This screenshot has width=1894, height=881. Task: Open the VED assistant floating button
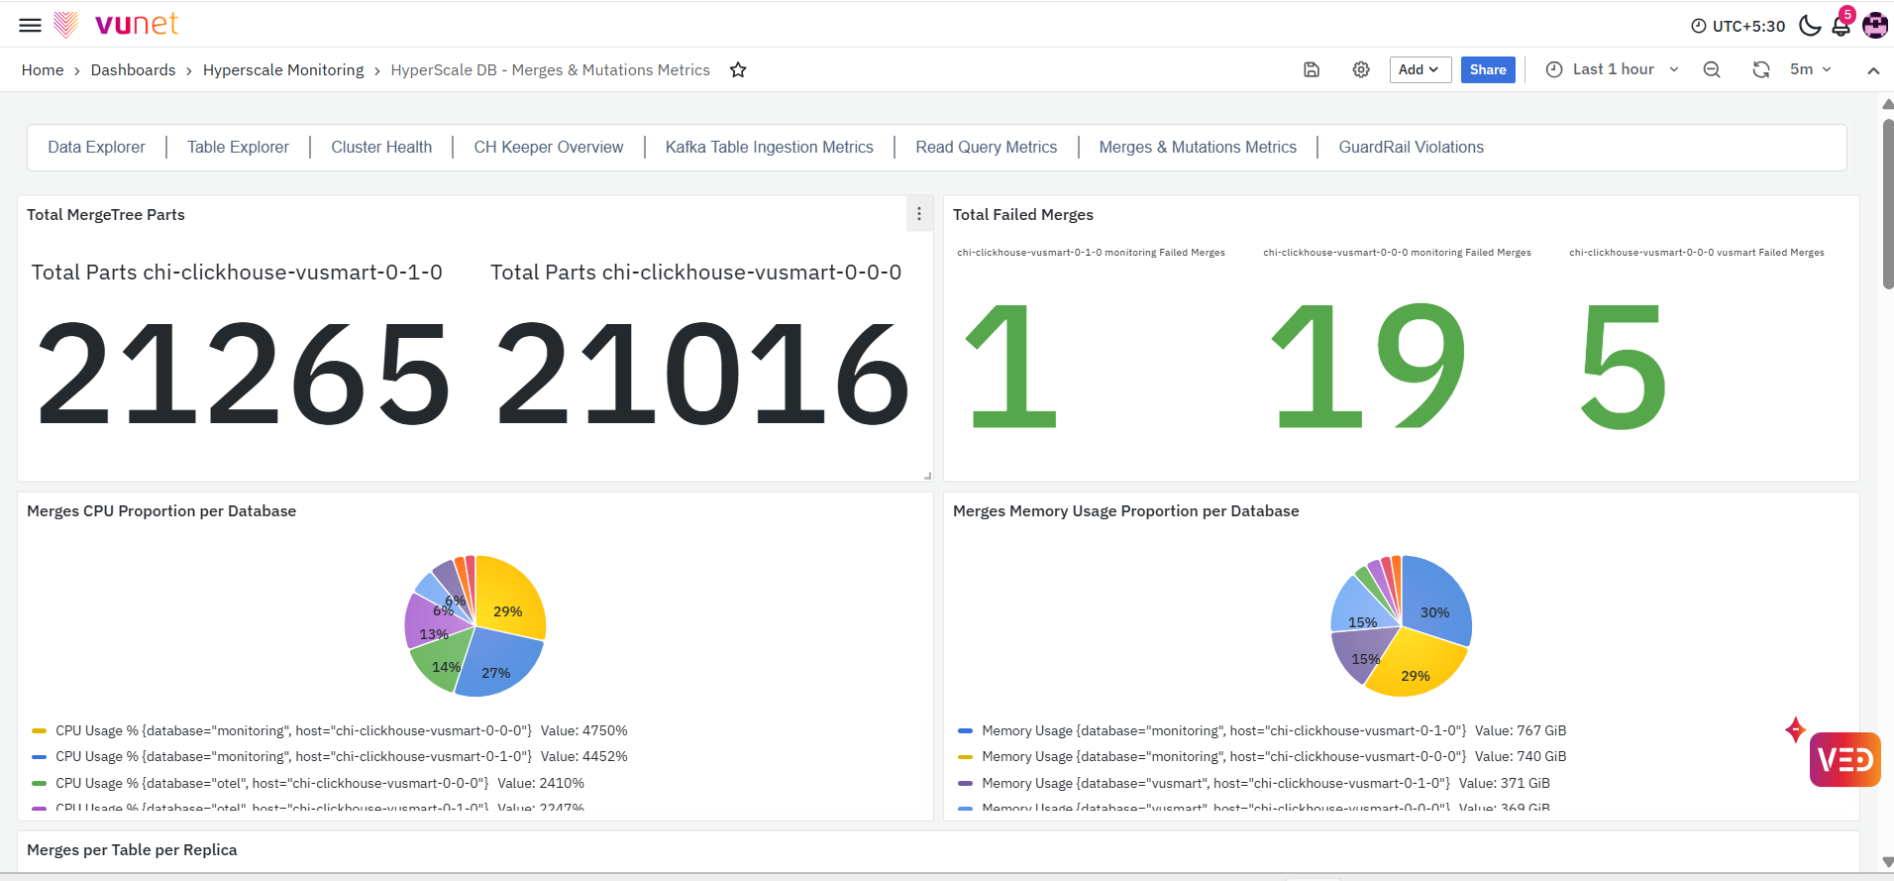pos(1845,759)
